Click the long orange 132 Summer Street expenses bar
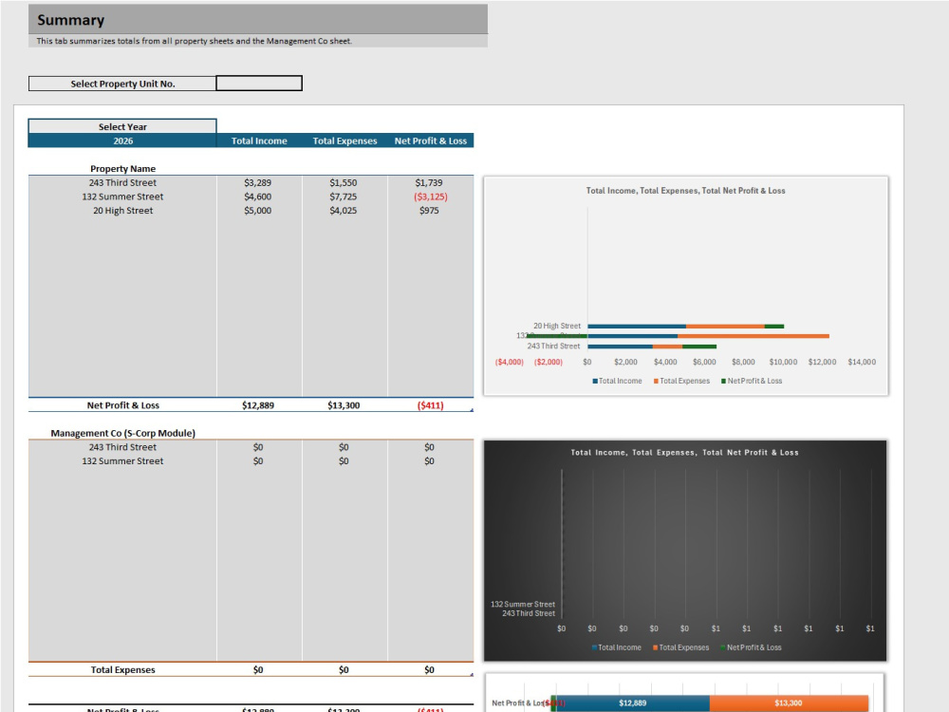Image resolution: width=949 pixels, height=712 pixels. [754, 336]
